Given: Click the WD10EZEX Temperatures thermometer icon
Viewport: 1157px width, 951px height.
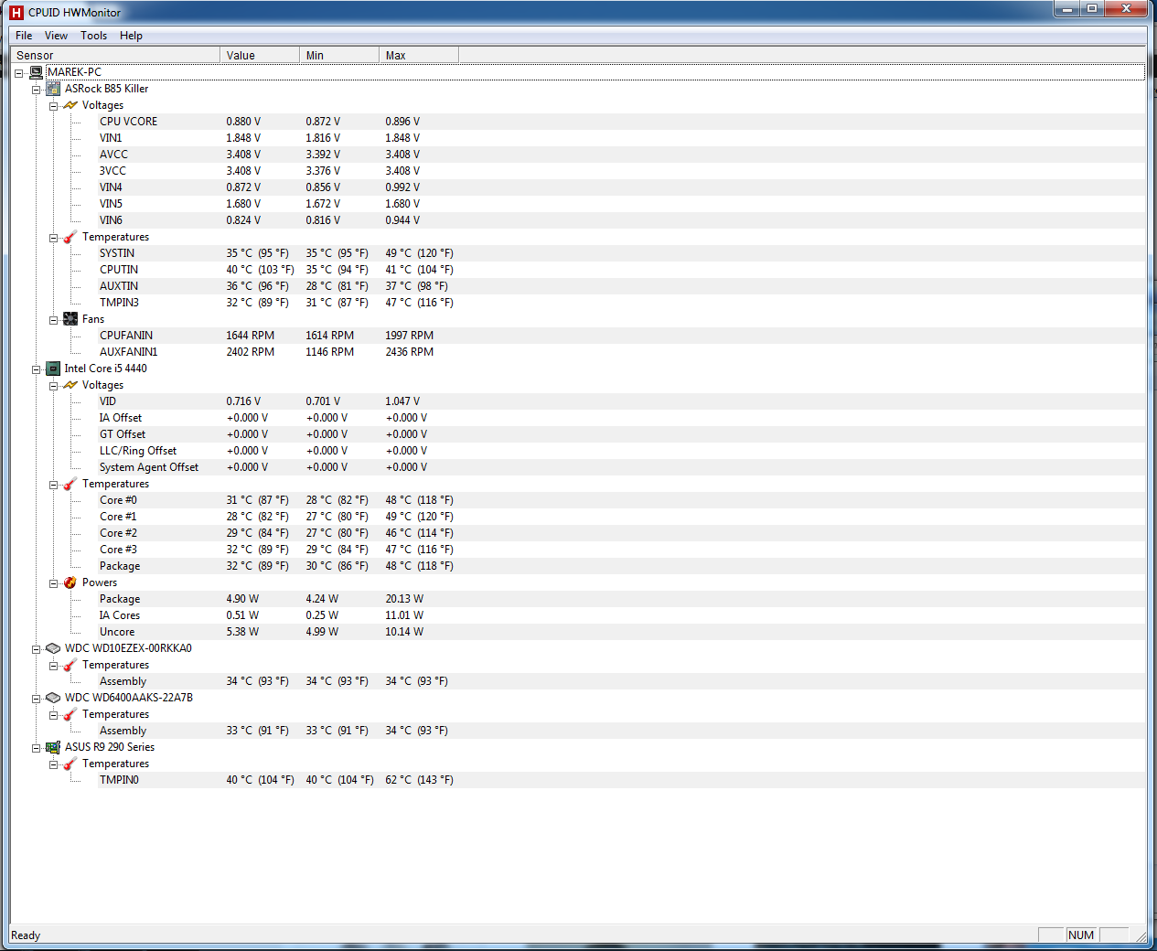Looking at the screenshot, I should coord(70,665).
